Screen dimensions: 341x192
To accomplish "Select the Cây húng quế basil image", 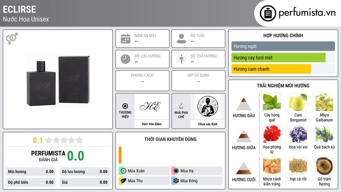I will tap(272, 102).
